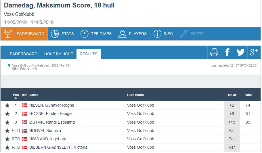The image size is (262, 153).
Task: Open player Sibbern Grønsleth, Victoria
Action: coord(58,147)
